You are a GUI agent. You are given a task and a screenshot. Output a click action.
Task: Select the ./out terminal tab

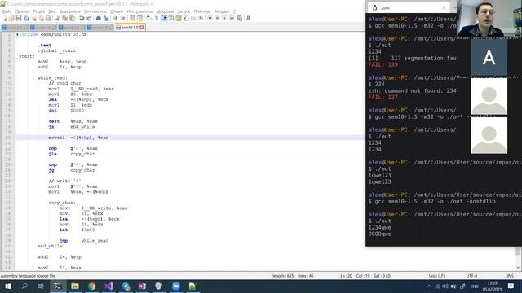click(x=408, y=7)
